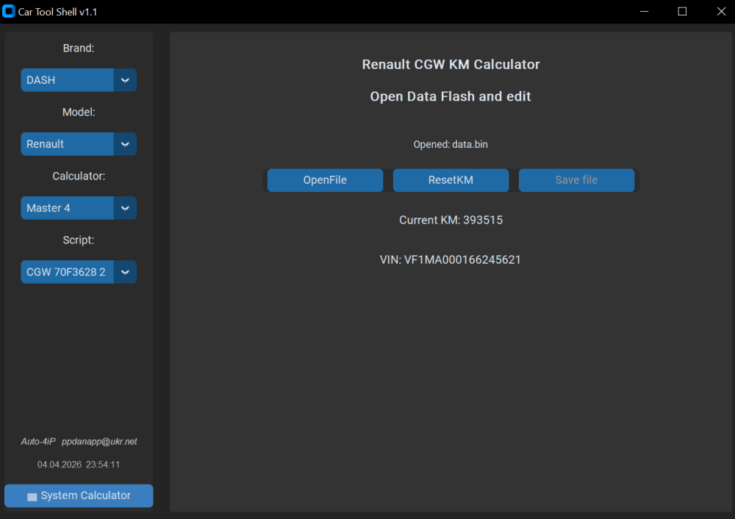Image resolution: width=735 pixels, height=519 pixels.
Task: Close the Car Tool Shell window
Action: (721, 11)
